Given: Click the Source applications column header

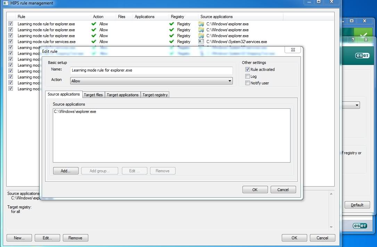Looking at the screenshot, I should coord(216,17).
